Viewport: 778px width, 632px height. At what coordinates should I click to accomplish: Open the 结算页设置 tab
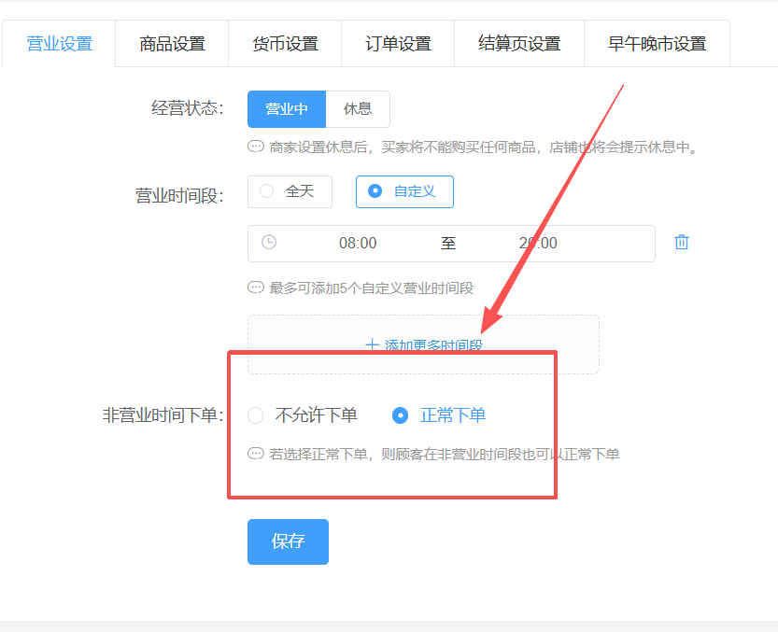coord(519,44)
